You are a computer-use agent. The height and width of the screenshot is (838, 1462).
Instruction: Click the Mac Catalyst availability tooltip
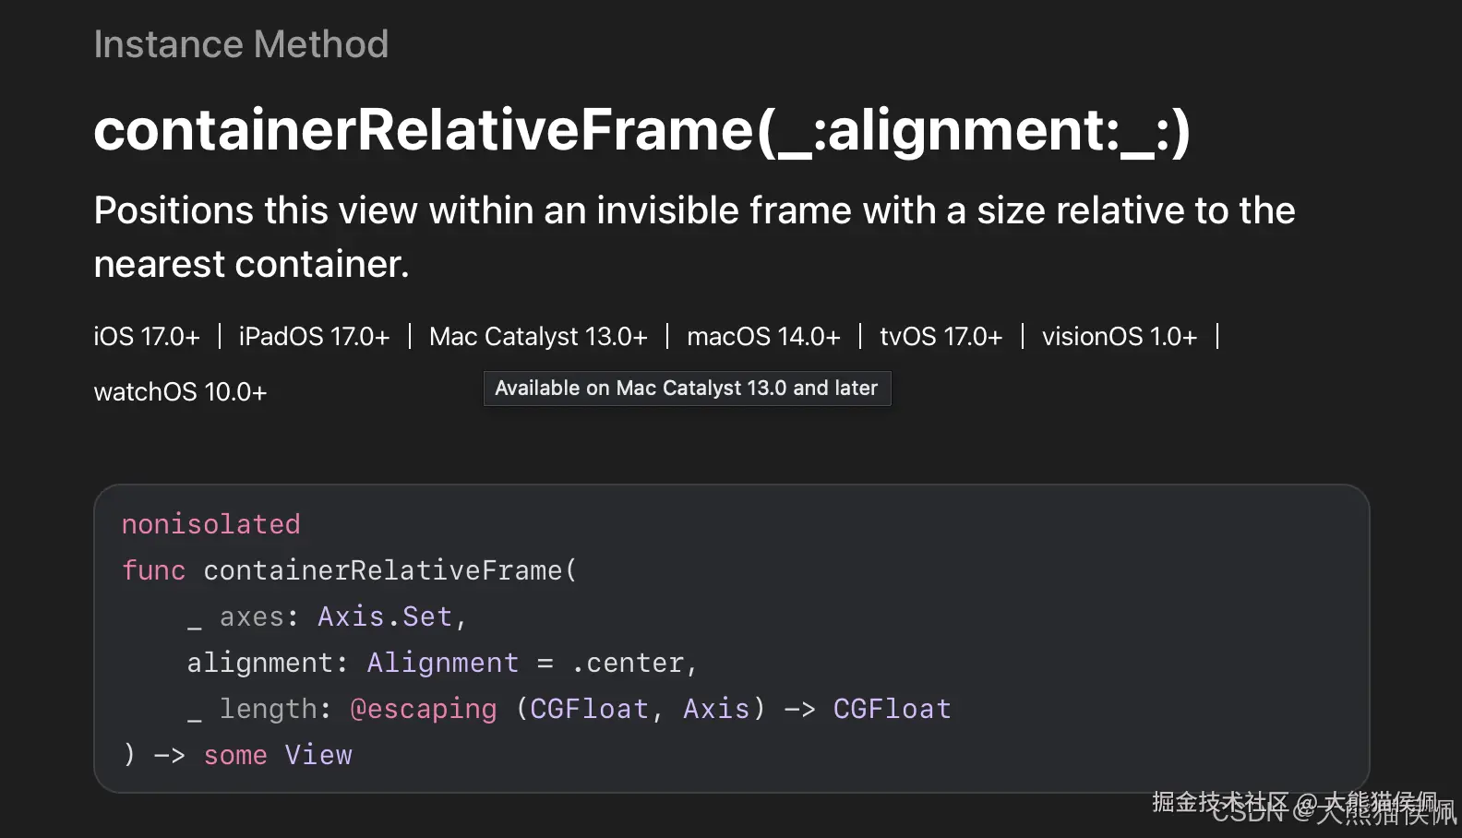coord(687,389)
